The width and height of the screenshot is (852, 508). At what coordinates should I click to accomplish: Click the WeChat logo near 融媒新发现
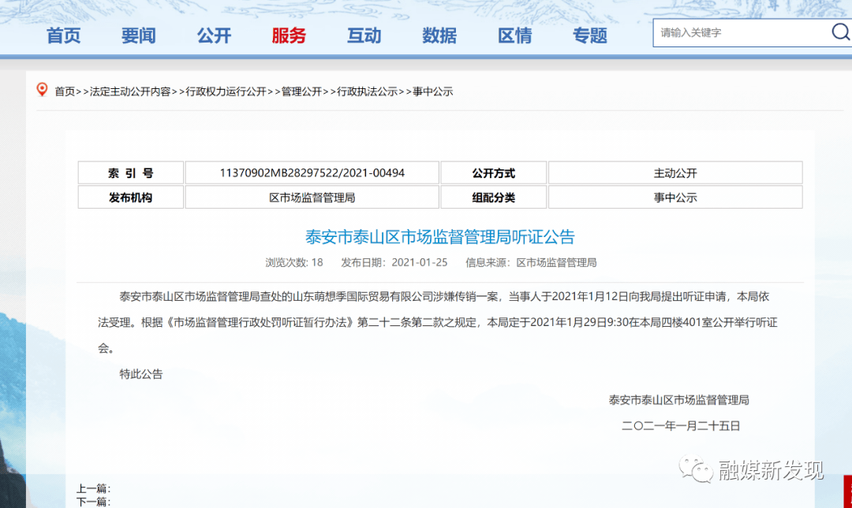coord(697,470)
